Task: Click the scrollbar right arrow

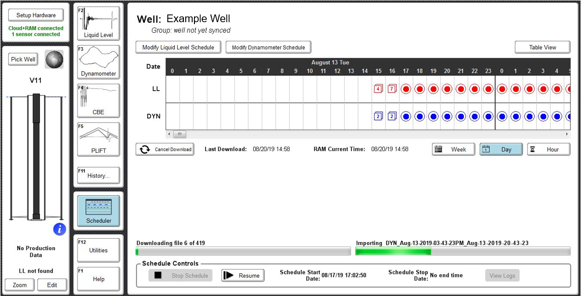Action: tap(567, 134)
